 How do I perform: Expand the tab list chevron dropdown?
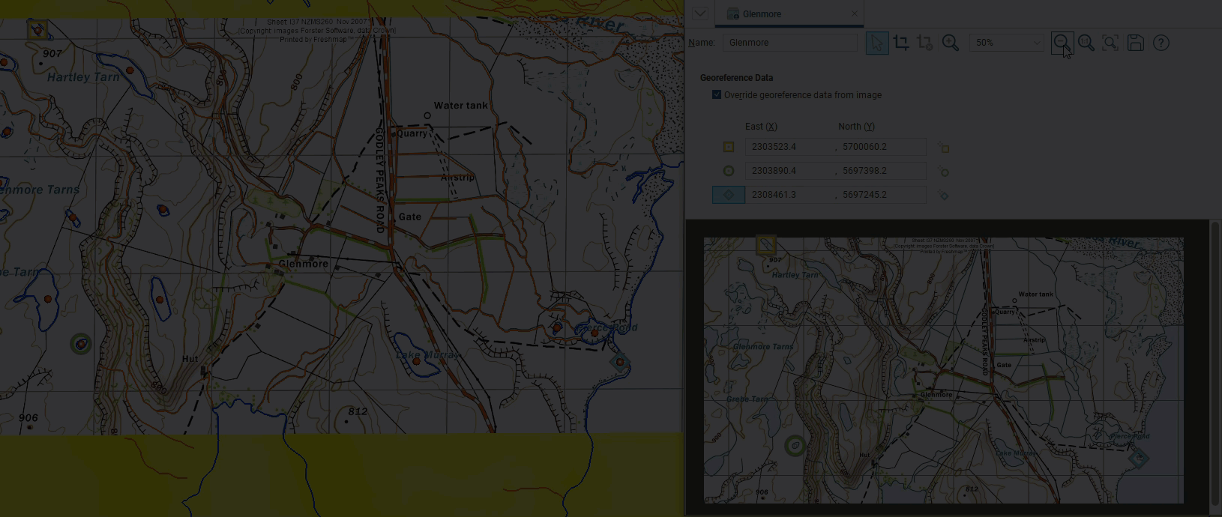click(700, 13)
